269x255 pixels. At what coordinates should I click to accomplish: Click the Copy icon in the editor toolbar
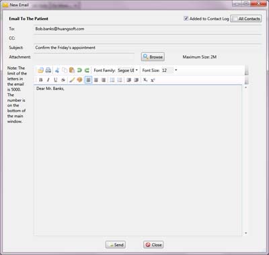[x=65, y=70]
